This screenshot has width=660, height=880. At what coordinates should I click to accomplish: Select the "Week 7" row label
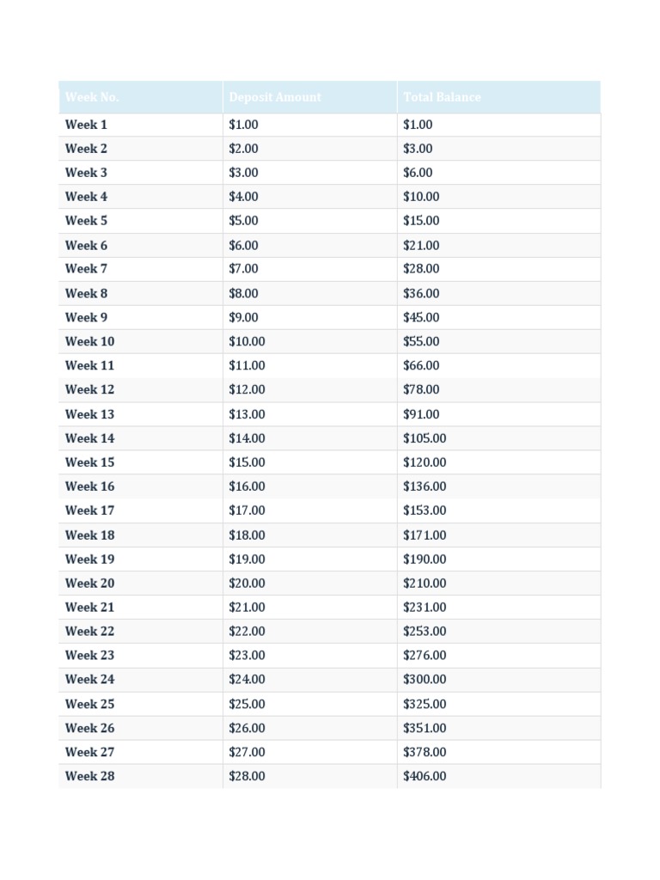[x=86, y=269]
